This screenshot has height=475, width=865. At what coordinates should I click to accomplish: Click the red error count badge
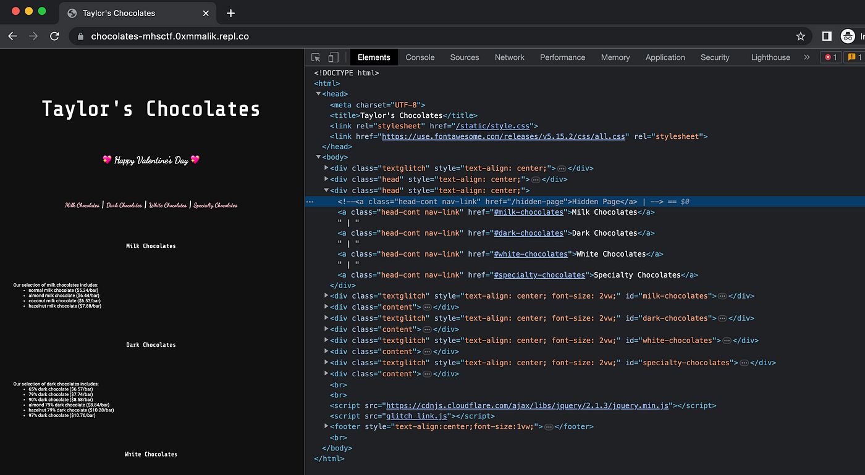[830, 57]
